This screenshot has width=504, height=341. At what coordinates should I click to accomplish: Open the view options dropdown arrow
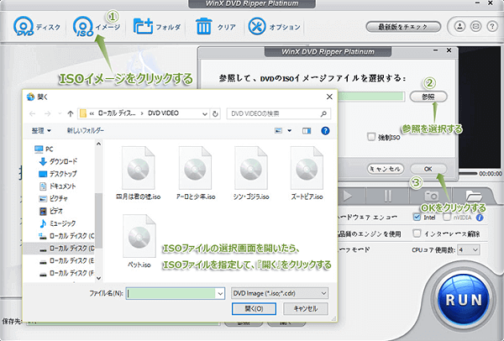coord(289,130)
